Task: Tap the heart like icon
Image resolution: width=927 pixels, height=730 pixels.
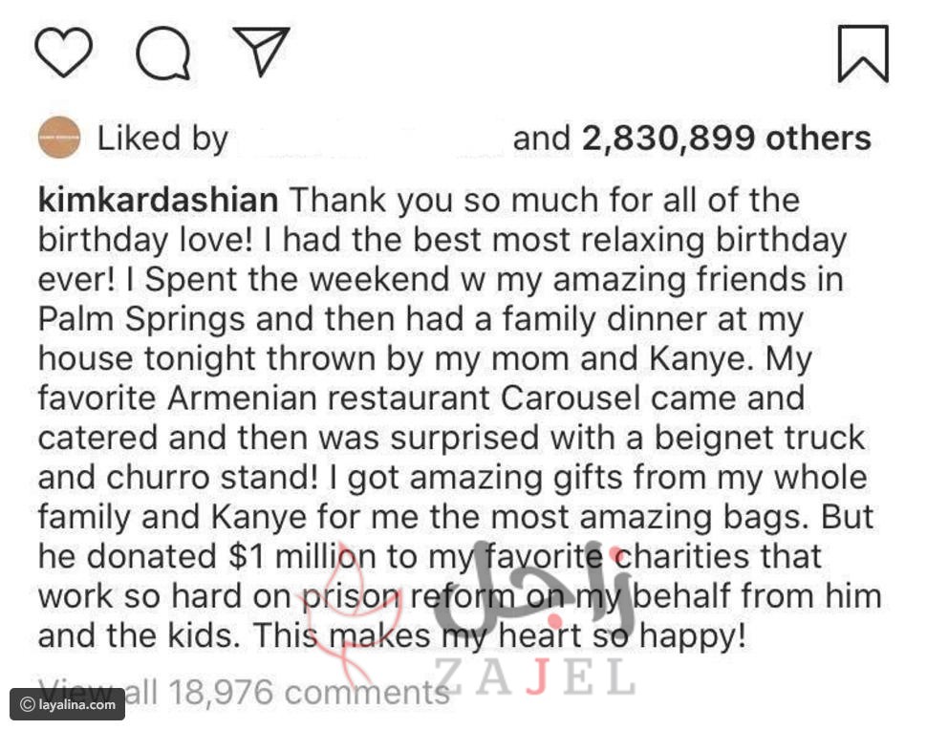Action: 64,53
